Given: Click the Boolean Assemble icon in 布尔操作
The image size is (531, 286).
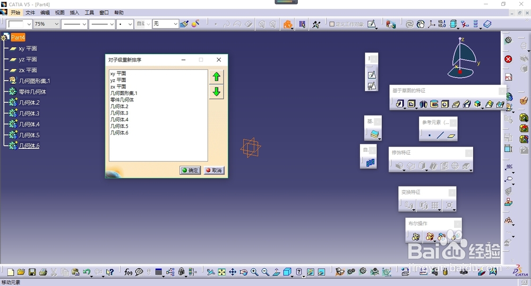Looking at the screenshot, I should [416, 237].
